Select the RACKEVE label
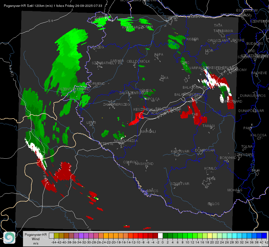Image resolution: width=269 pixels, height=247 pixels. [259, 73]
